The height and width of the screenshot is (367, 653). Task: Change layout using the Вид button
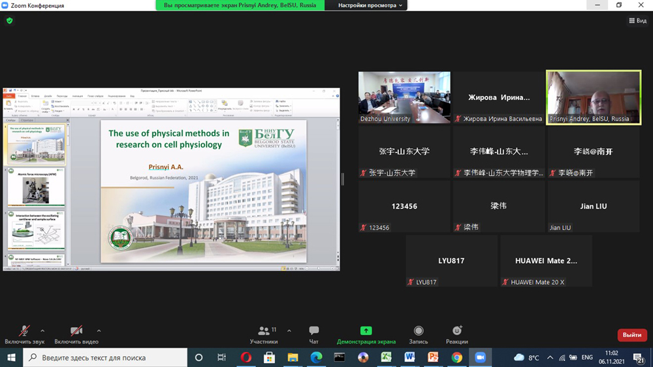637,21
